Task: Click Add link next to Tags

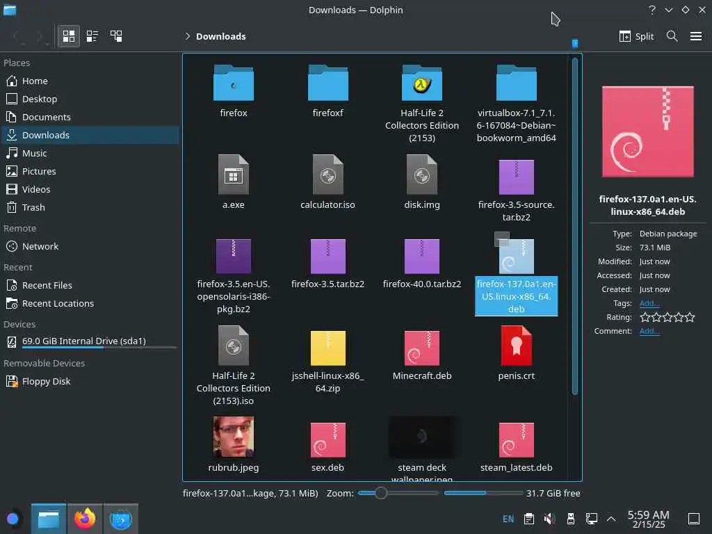Action: [649, 303]
